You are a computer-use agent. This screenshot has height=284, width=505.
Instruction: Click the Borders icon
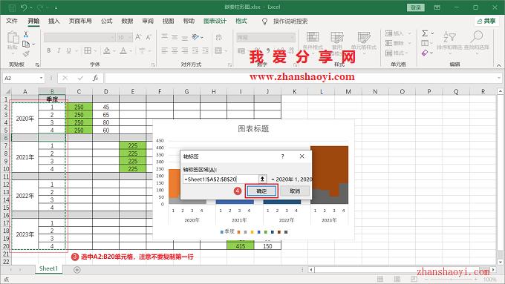point(88,50)
